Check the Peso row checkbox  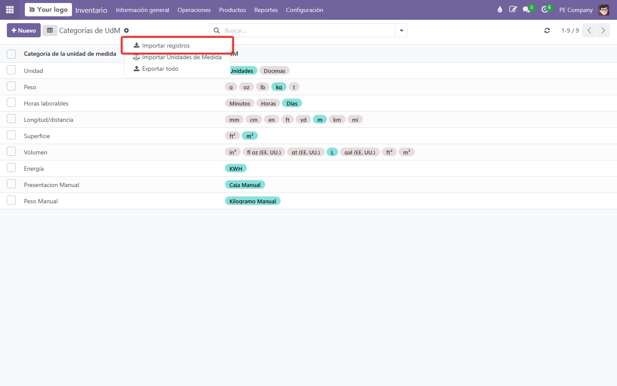[12, 86]
